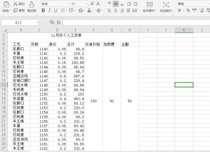Align text to vertical middle
The height and width of the screenshot is (152, 210).
(116, 4)
